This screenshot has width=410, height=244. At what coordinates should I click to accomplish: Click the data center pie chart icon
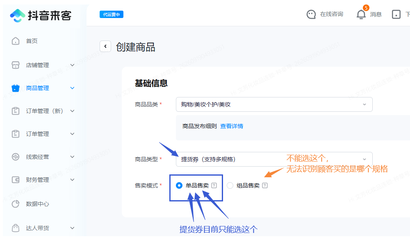[16, 204]
